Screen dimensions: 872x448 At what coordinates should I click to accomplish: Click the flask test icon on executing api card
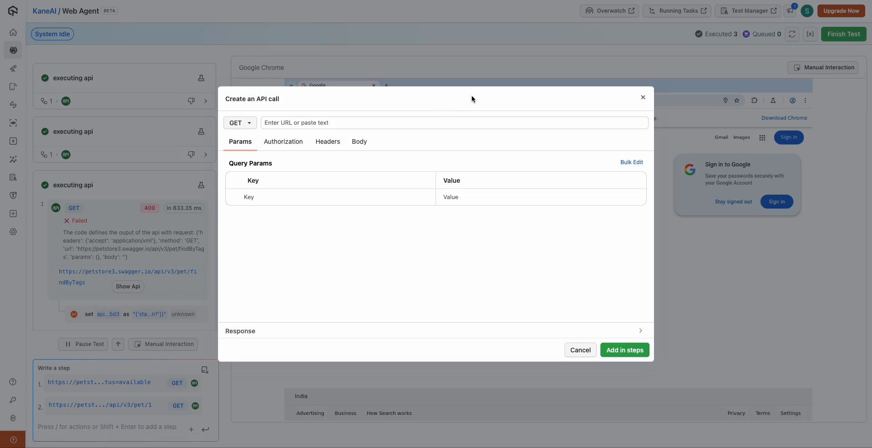[201, 78]
